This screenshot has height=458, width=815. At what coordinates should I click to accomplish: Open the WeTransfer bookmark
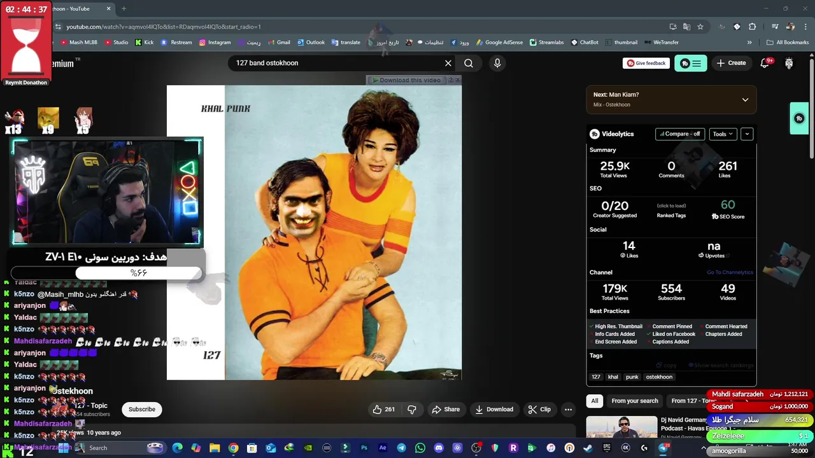[661, 43]
